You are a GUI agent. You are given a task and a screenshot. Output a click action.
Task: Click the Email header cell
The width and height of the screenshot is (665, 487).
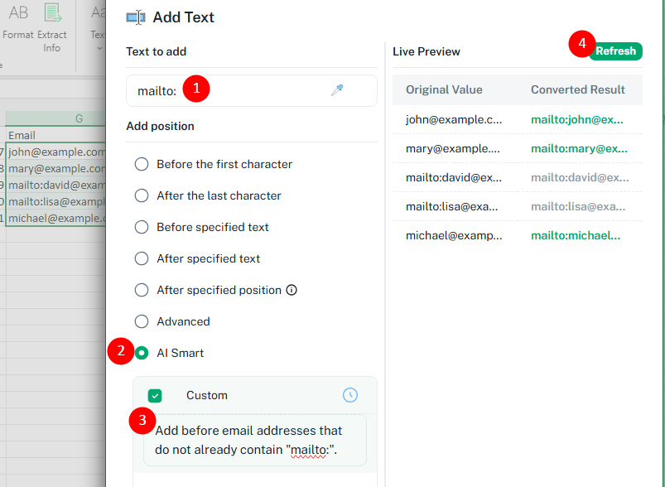[x=55, y=135]
